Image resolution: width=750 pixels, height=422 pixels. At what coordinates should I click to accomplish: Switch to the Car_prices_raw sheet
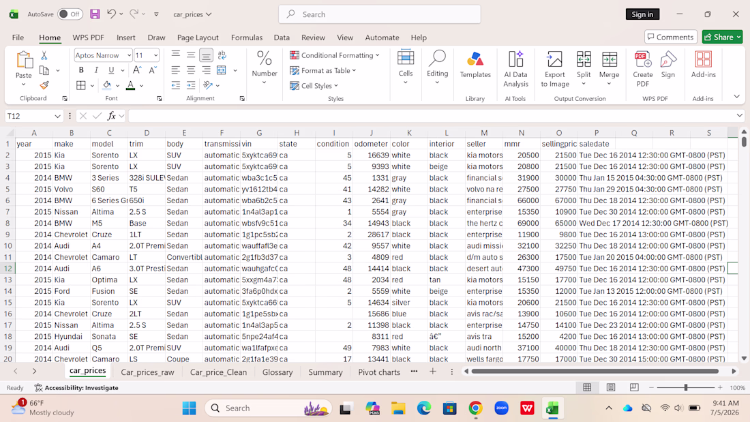(147, 372)
